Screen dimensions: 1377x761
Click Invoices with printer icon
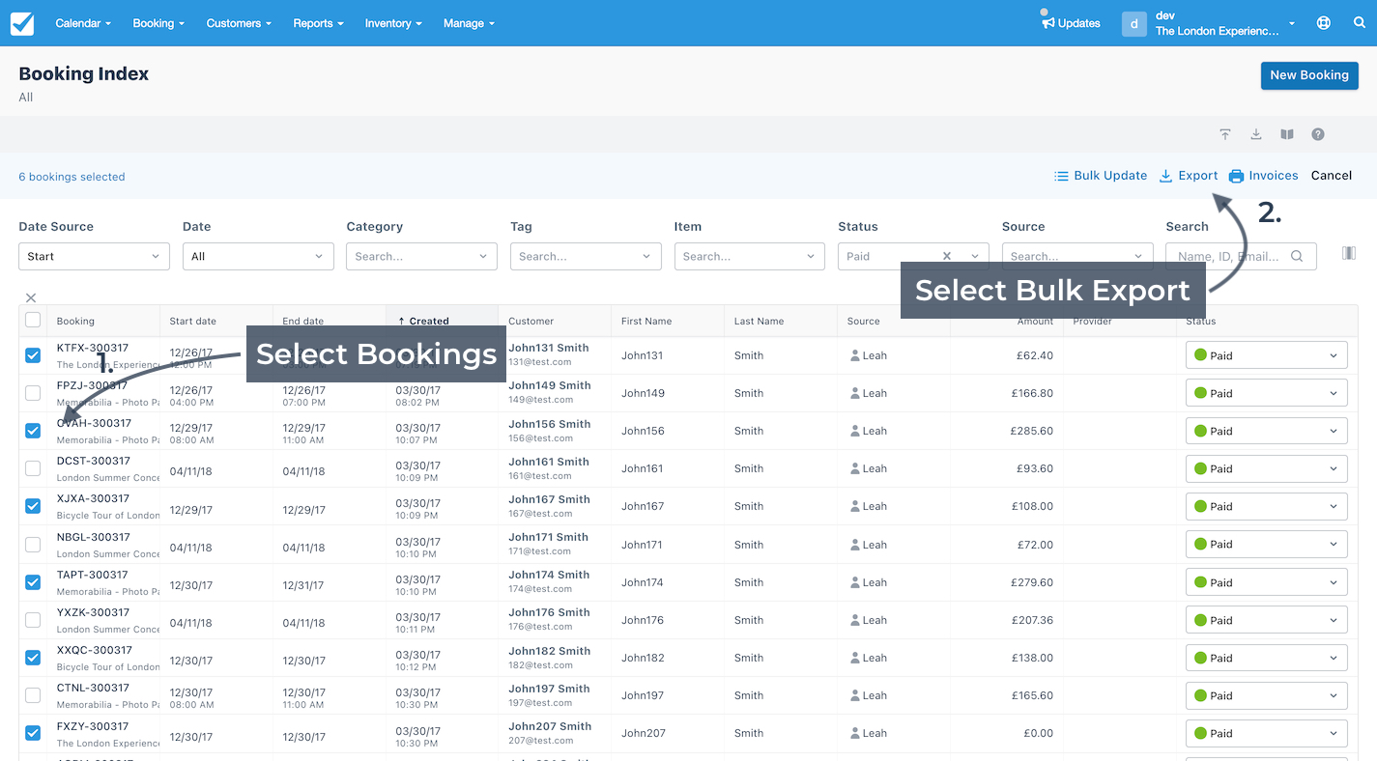(1264, 176)
